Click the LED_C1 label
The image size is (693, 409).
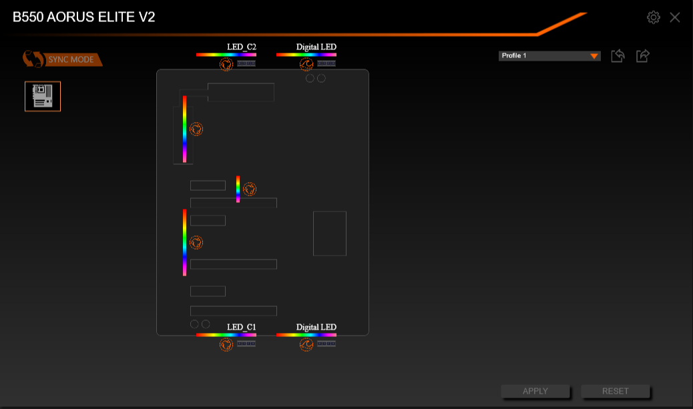coord(241,327)
